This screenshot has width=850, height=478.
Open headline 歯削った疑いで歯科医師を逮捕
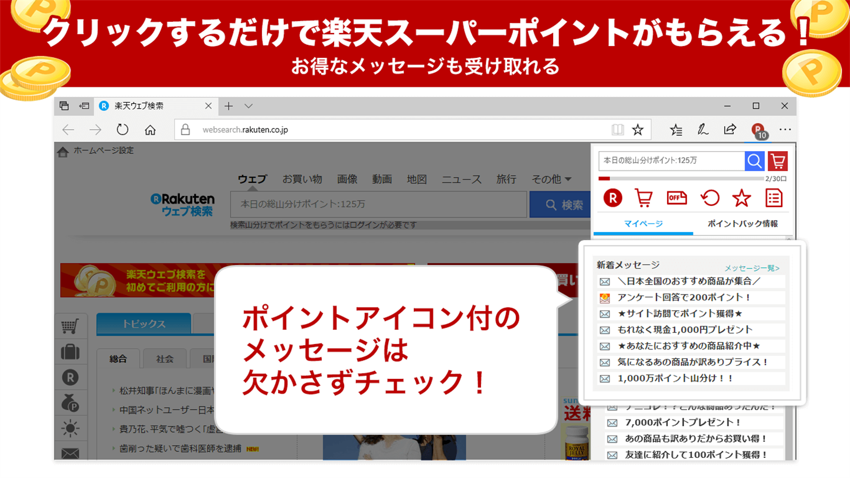pyautogui.click(x=180, y=448)
